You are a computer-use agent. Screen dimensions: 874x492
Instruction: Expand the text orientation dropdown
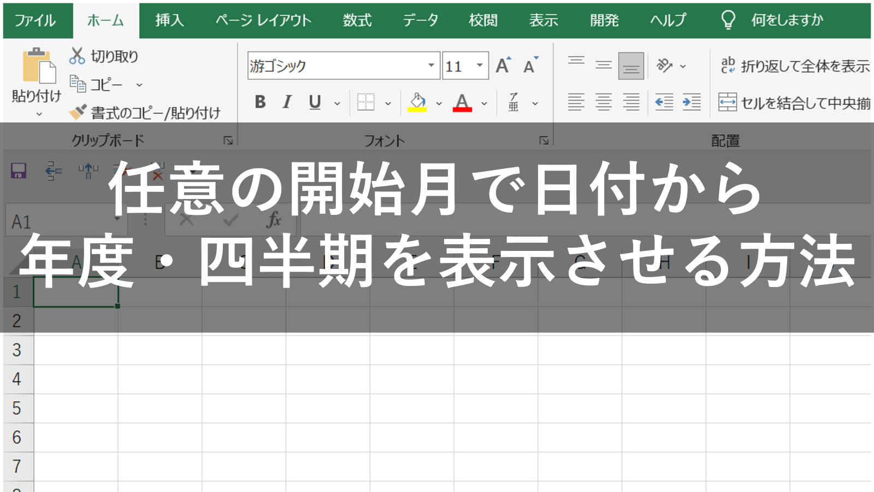(x=683, y=66)
